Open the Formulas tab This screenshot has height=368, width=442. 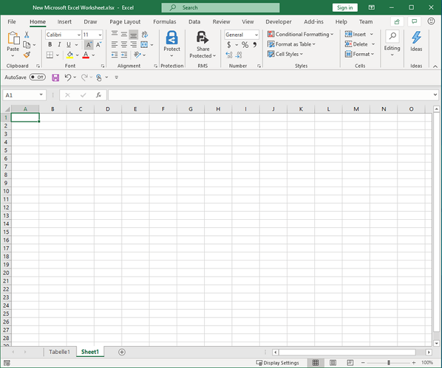point(165,22)
